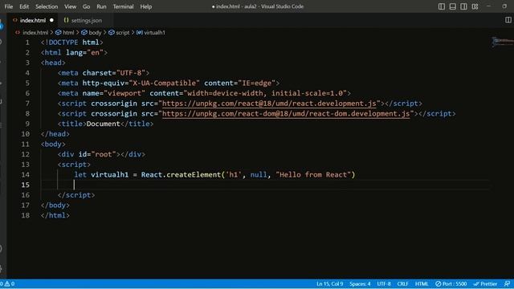
Task: Click the name="viewport" attribute
Action: pyautogui.click(x=114, y=93)
